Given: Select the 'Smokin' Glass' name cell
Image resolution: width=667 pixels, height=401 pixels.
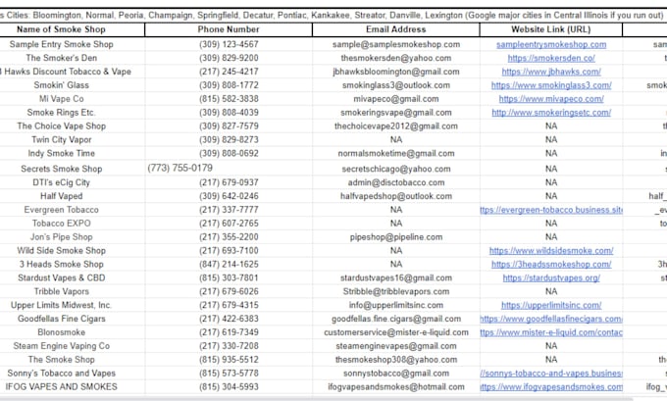Looking at the screenshot, I should click(72, 85).
